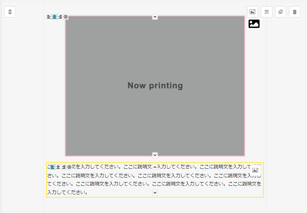307x213 pixels.
Task: Set image alignment to left
Action: pos(49,17)
